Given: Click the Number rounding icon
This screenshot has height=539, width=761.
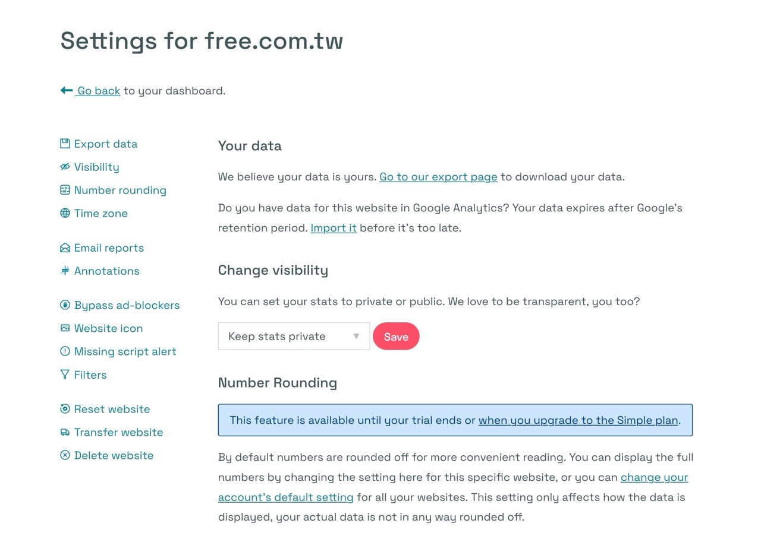Looking at the screenshot, I should pyautogui.click(x=65, y=190).
